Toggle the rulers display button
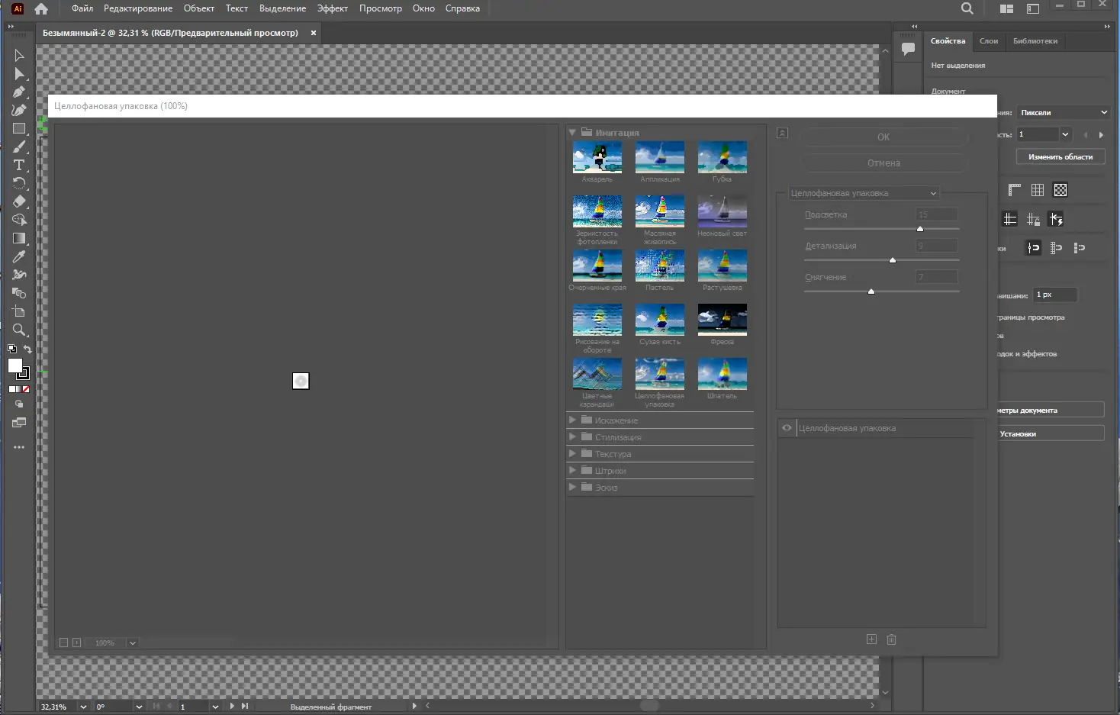This screenshot has width=1120, height=715. point(1015,190)
